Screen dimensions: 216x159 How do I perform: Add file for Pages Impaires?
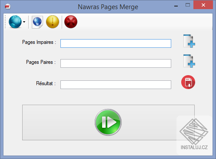(189, 41)
